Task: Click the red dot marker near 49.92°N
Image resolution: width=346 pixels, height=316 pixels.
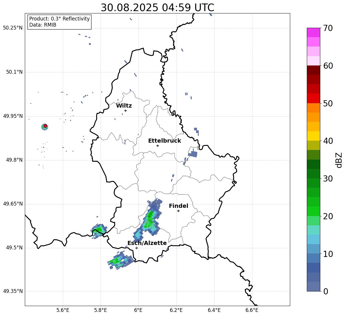Action: click(45, 126)
